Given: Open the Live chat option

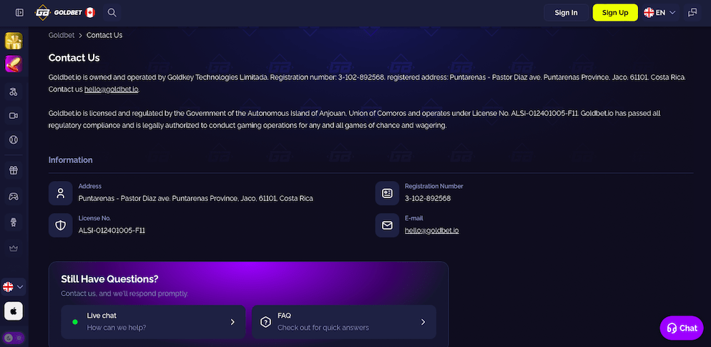Looking at the screenshot, I should 153,321.
